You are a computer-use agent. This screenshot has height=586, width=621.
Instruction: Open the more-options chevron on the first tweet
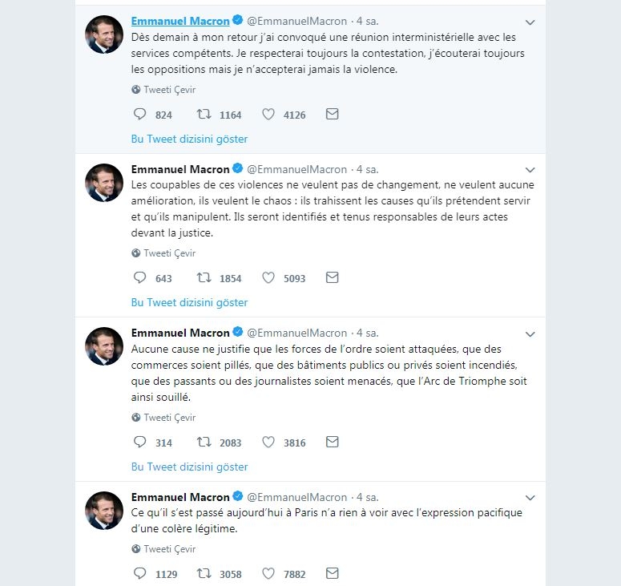click(530, 22)
